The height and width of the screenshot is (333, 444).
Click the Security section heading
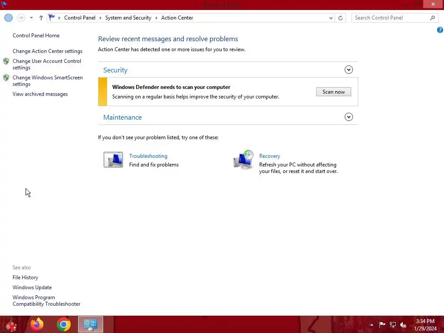point(115,70)
